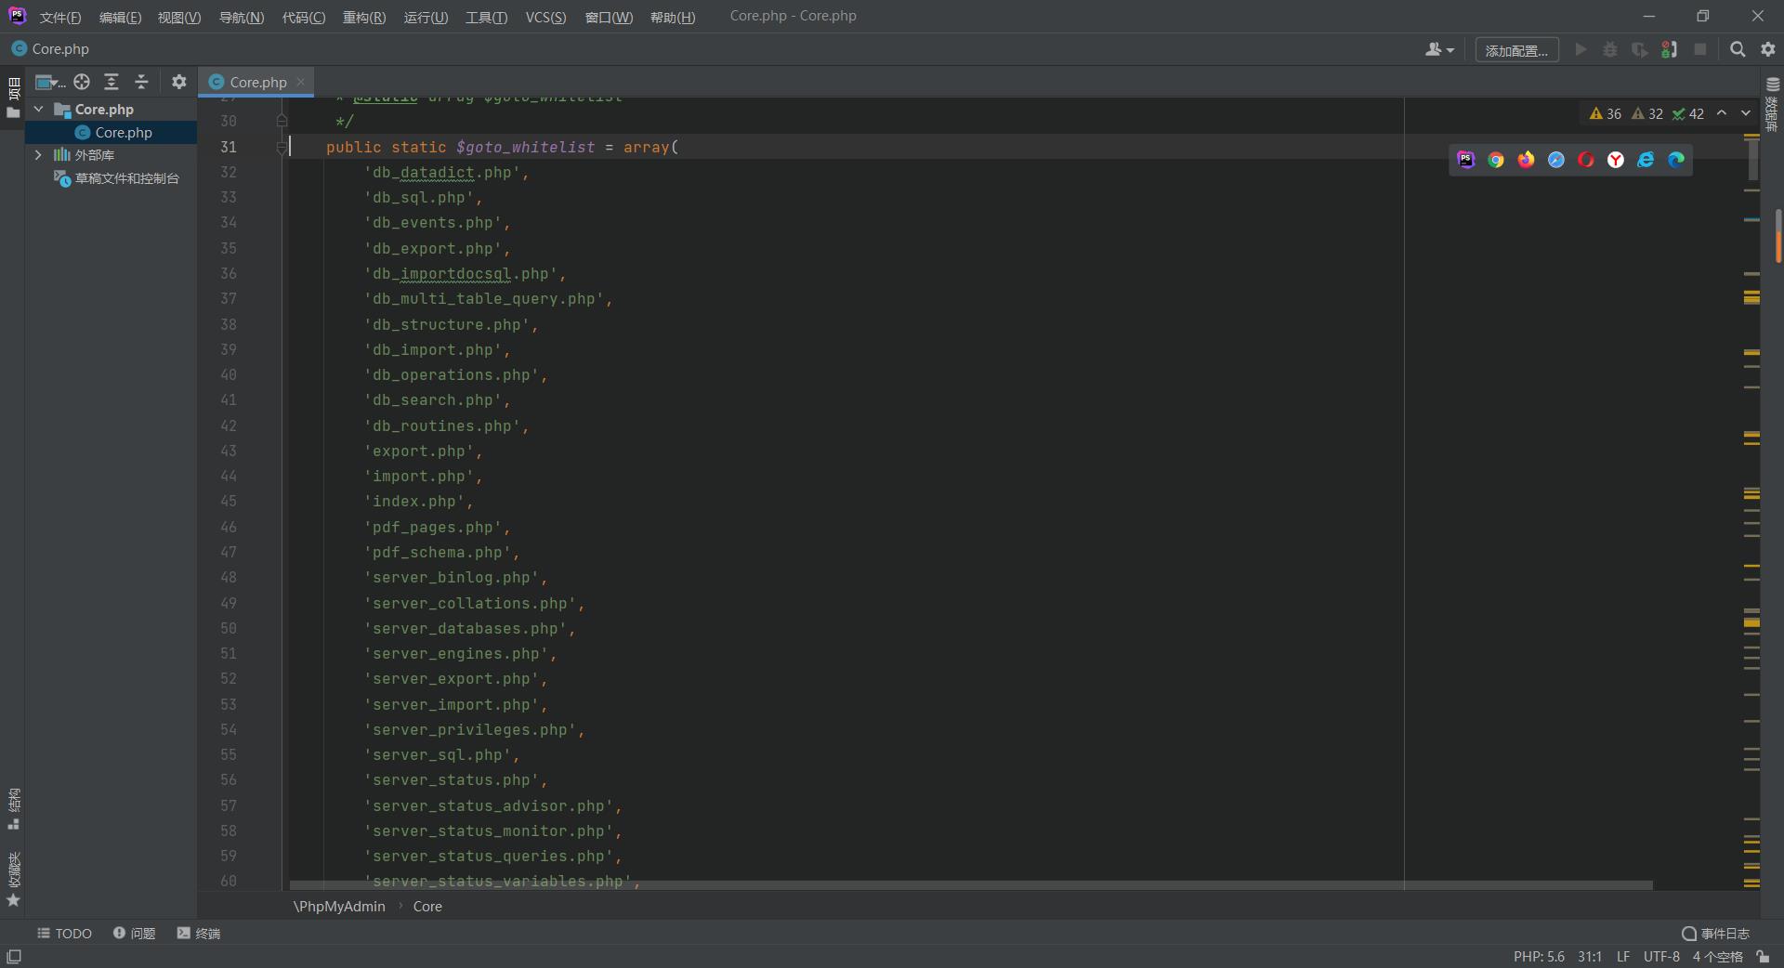
Task: Click 添加配置... add configuration button
Action: [x=1516, y=50]
